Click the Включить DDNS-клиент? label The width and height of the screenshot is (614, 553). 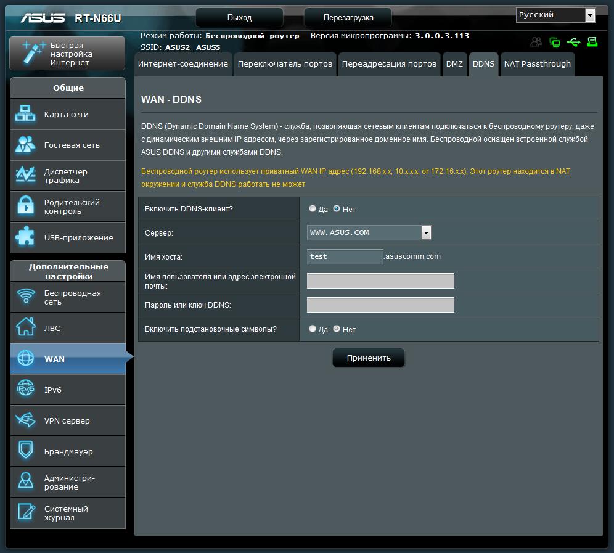click(189, 209)
